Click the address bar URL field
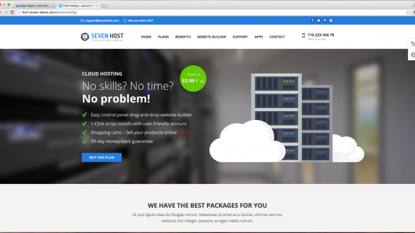Viewport: 415px width, 233px height. coord(212,12)
